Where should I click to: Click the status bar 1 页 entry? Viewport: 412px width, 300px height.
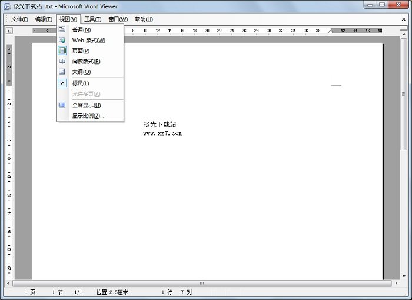[30, 292]
